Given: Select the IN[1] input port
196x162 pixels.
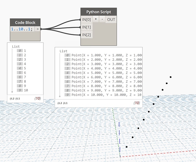Looking at the screenshot, I should click(86, 27).
